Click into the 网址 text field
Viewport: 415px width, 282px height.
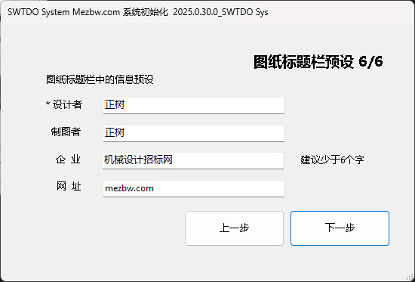tap(194, 188)
